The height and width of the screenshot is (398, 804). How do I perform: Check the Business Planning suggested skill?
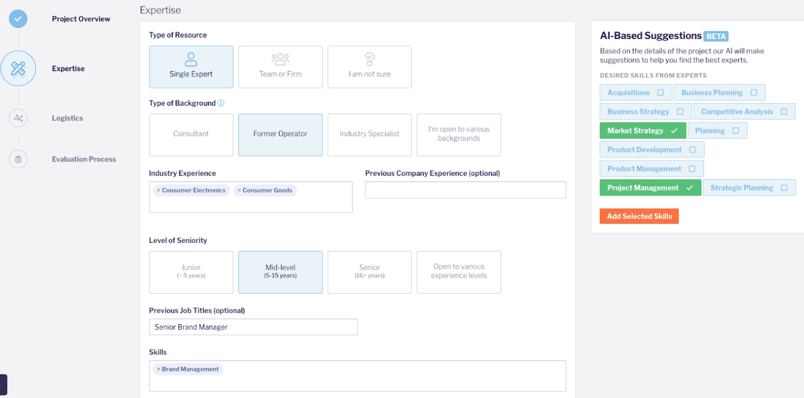(x=720, y=93)
